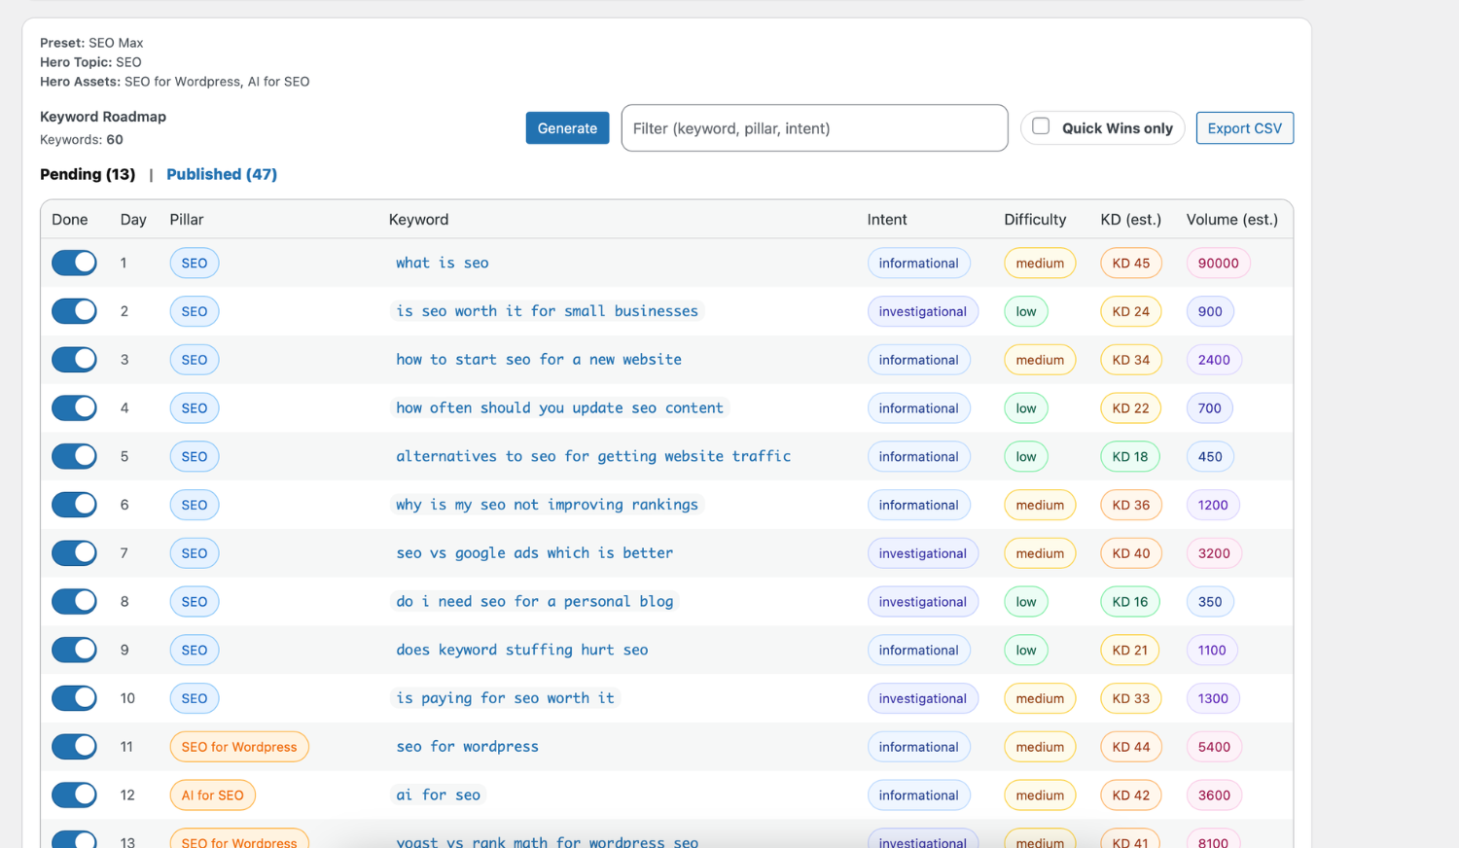
Task: Click the KD 45 badge for 'what is seo'
Action: [1130, 263]
